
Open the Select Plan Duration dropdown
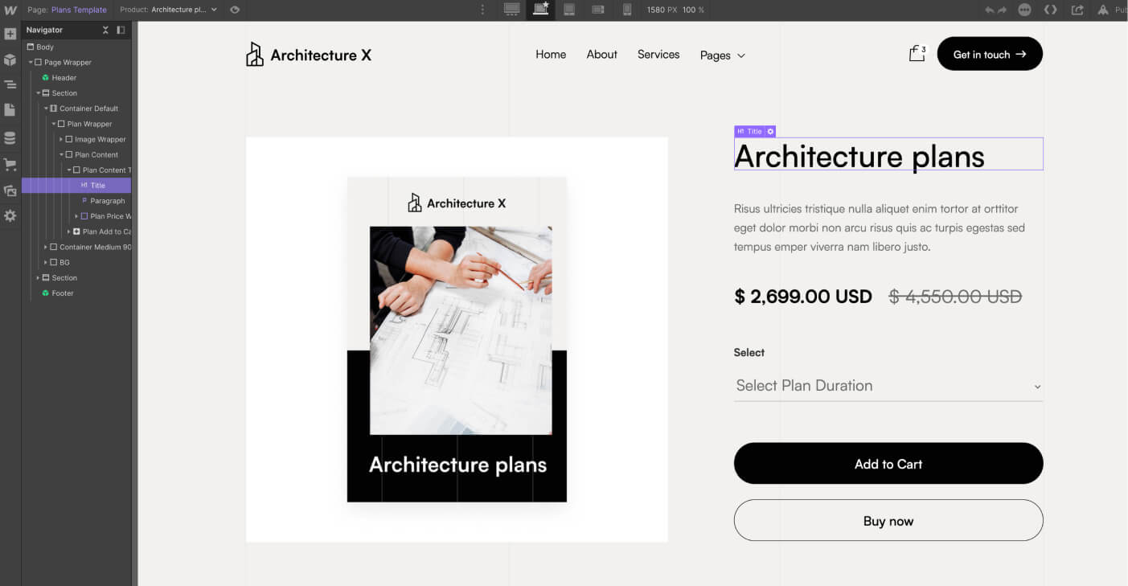click(x=888, y=386)
